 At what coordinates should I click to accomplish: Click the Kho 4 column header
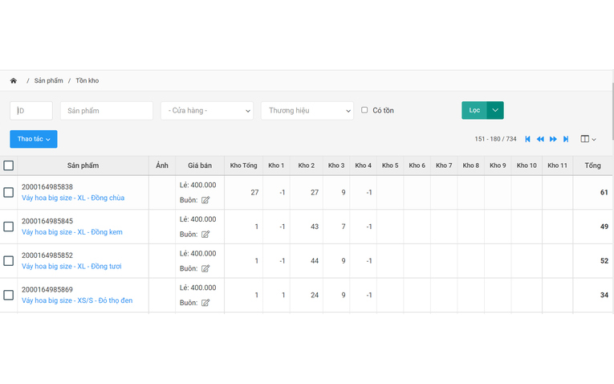[363, 165]
